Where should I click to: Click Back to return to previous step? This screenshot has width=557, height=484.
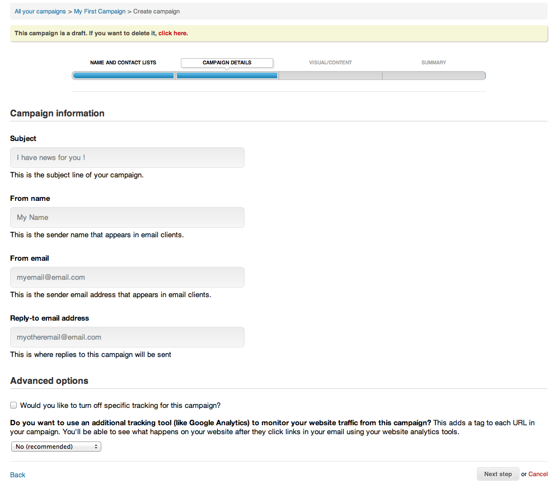[17, 474]
